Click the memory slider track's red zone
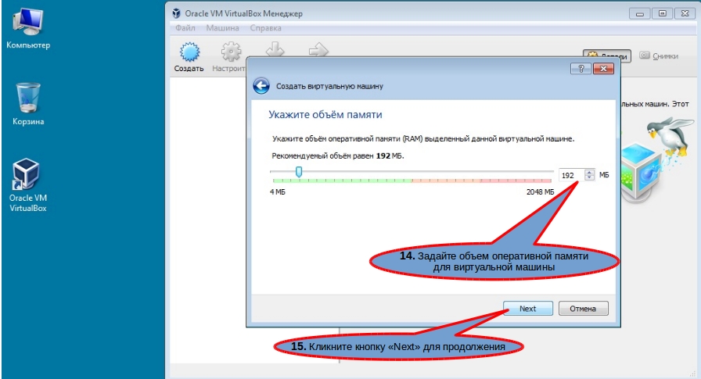Image resolution: width=701 pixels, height=379 pixels. pyautogui.click(x=516, y=181)
